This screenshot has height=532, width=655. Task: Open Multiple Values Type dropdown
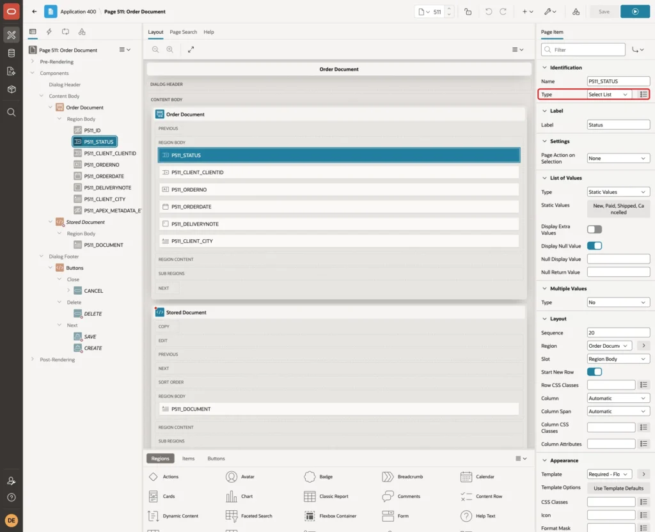click(x=619, y=302)
